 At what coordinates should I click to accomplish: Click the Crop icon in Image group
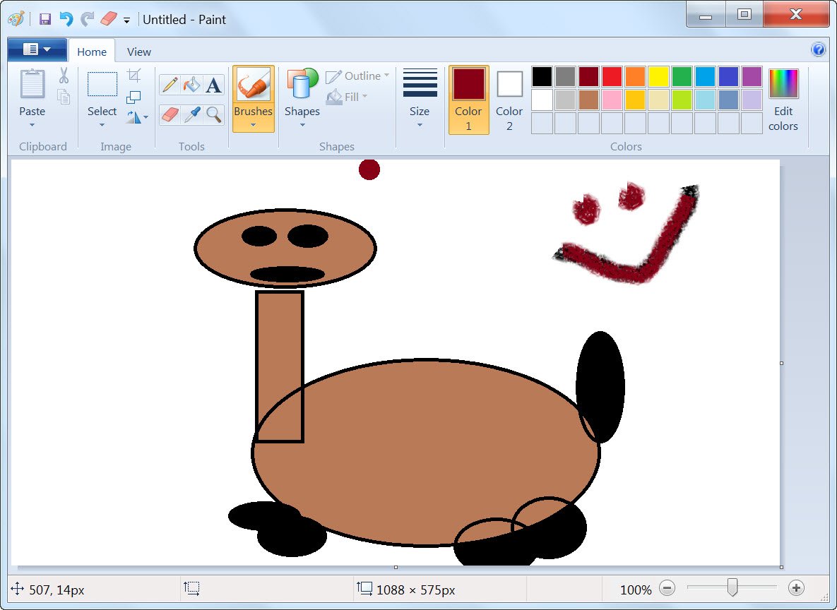(133, 76)
